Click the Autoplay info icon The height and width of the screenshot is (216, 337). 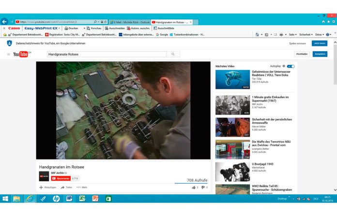click(x=284, y=66)
